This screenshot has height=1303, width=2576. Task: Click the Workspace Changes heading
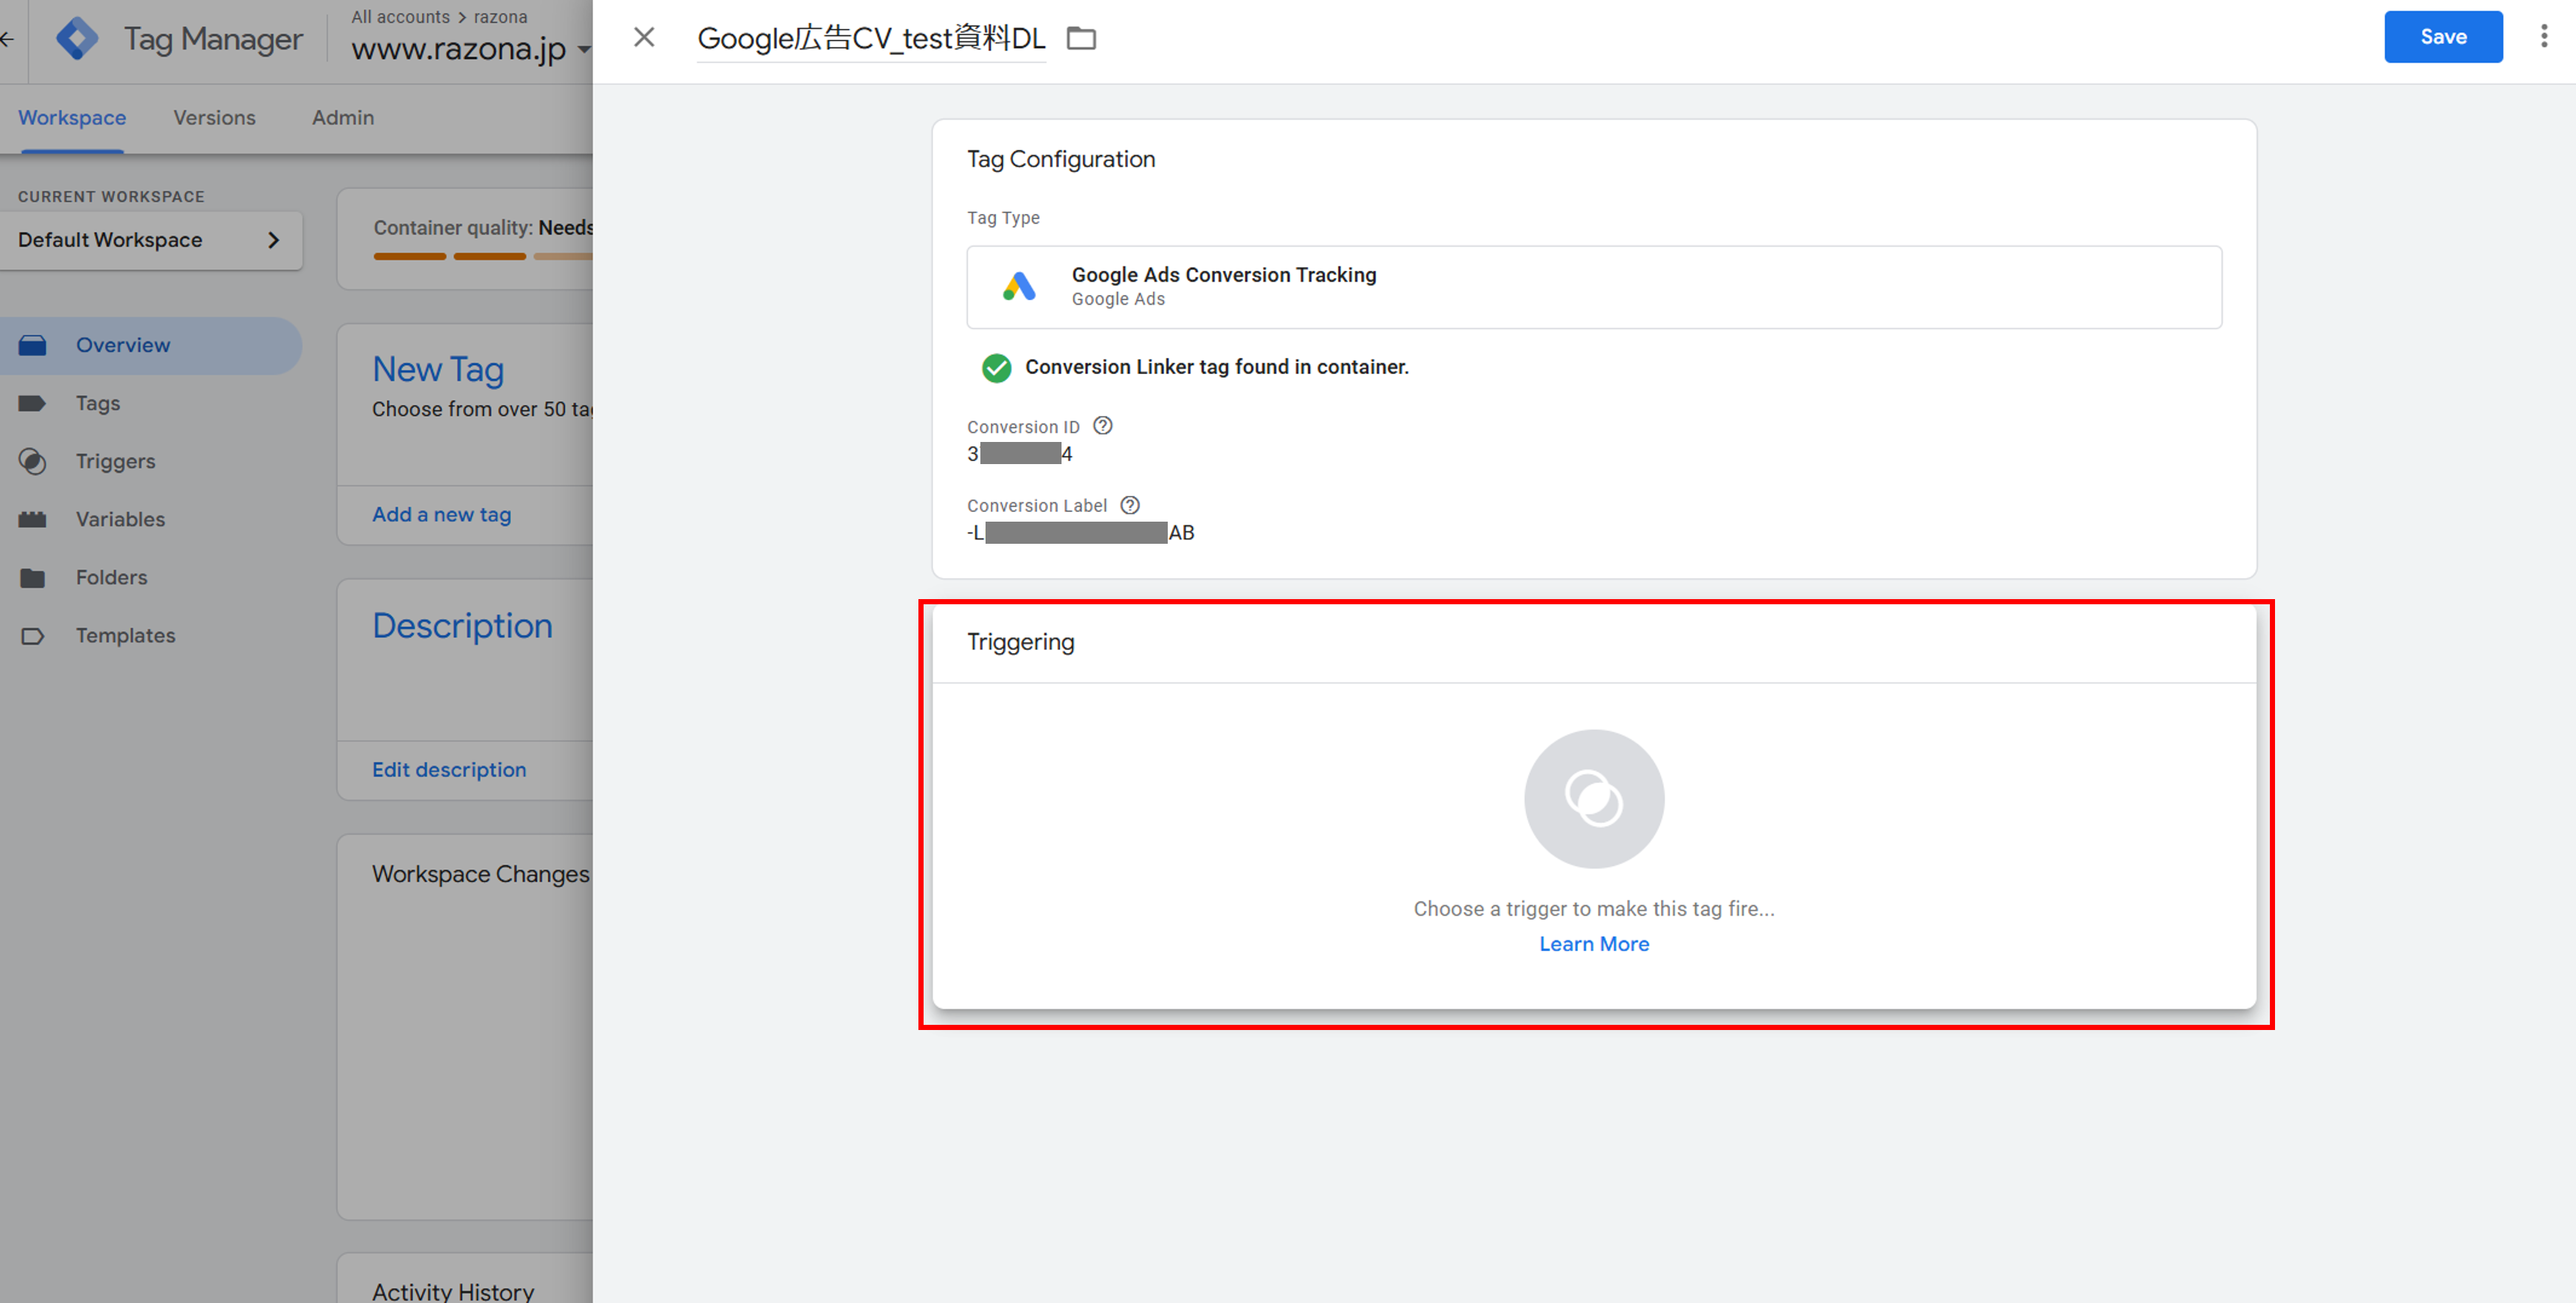pyautogui.click(x=480, y=874)
